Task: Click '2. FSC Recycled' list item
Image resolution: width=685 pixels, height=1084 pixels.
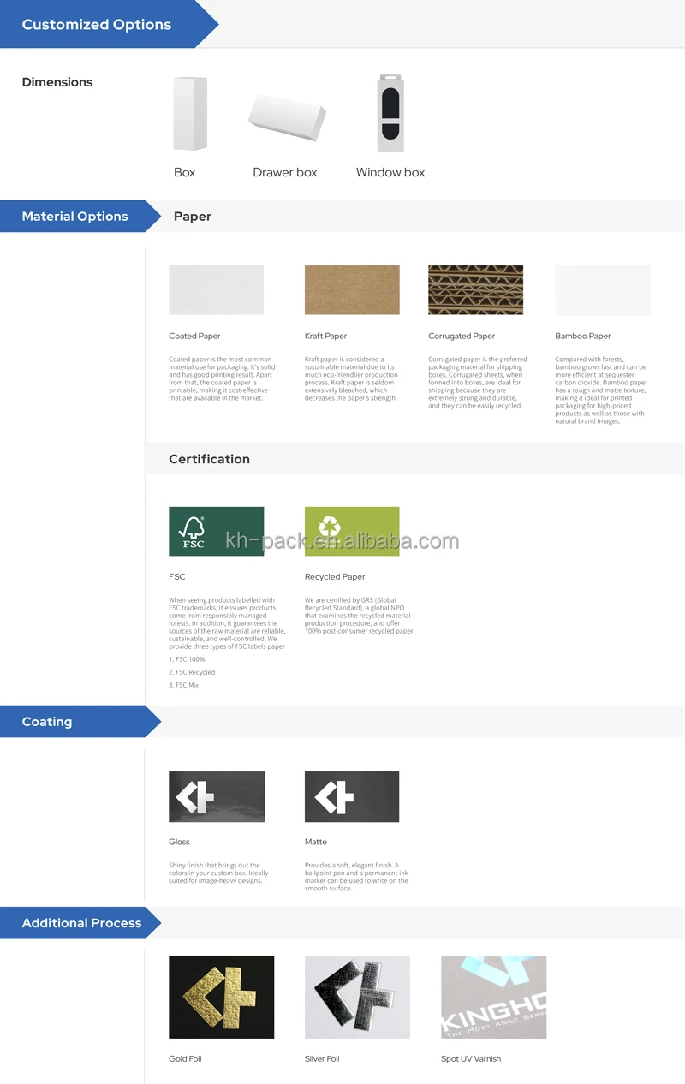Action: [x=192, y=672]
